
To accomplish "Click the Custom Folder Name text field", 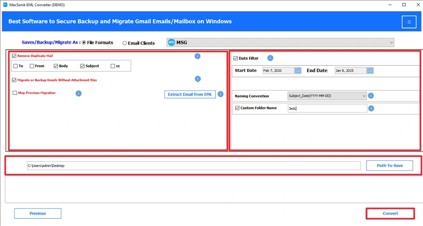I will [x=327, y=108].
